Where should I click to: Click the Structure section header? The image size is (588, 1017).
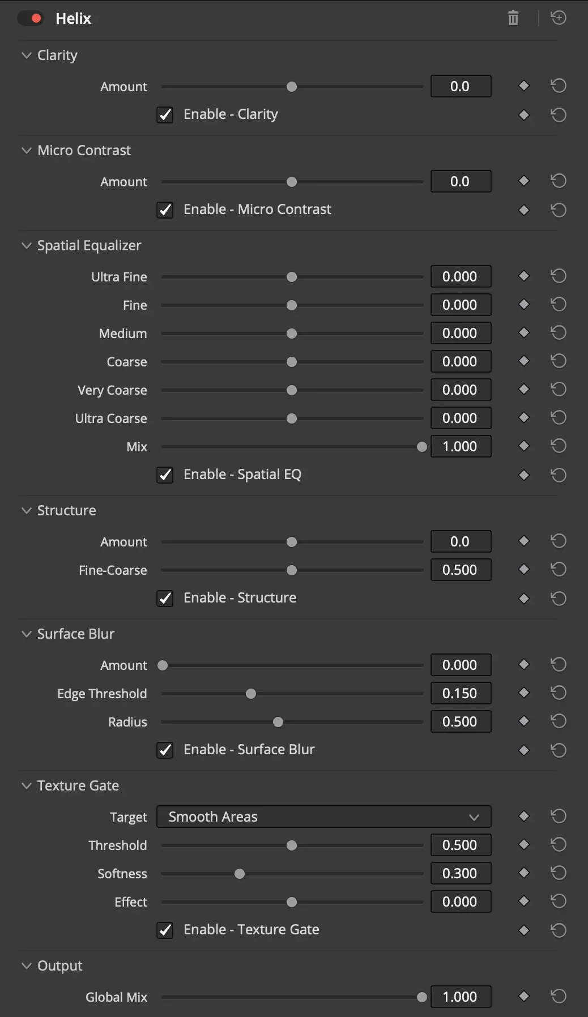(x=66, y=510)
